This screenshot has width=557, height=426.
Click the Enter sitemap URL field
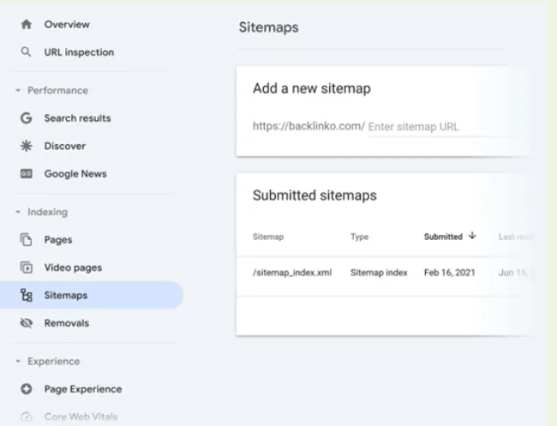point(440,127)
